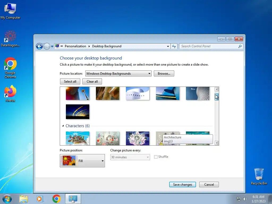The width and height of the screenshot is (272, 204).
Task: Select the white curved building wallpaper
Action: pos(138,93)
